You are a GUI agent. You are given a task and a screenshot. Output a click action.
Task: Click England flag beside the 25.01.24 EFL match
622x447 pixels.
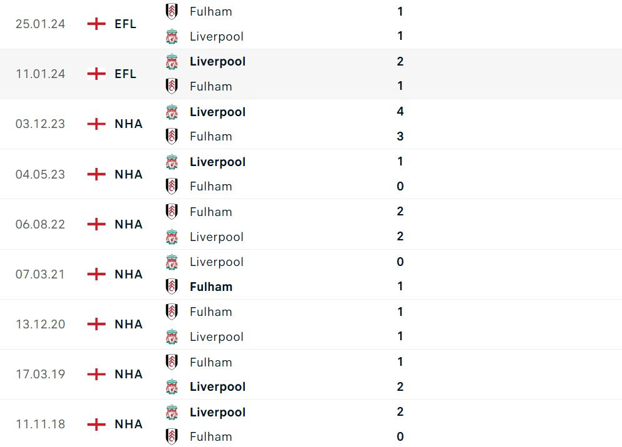(96, 24)
